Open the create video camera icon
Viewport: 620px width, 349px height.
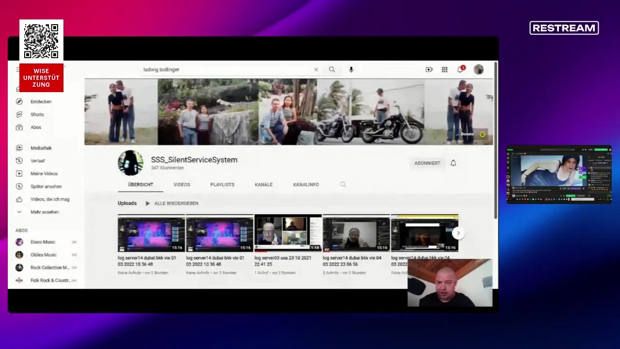(429, 70)
